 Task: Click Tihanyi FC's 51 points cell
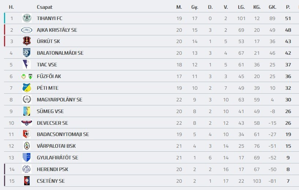tap(288, 18)
